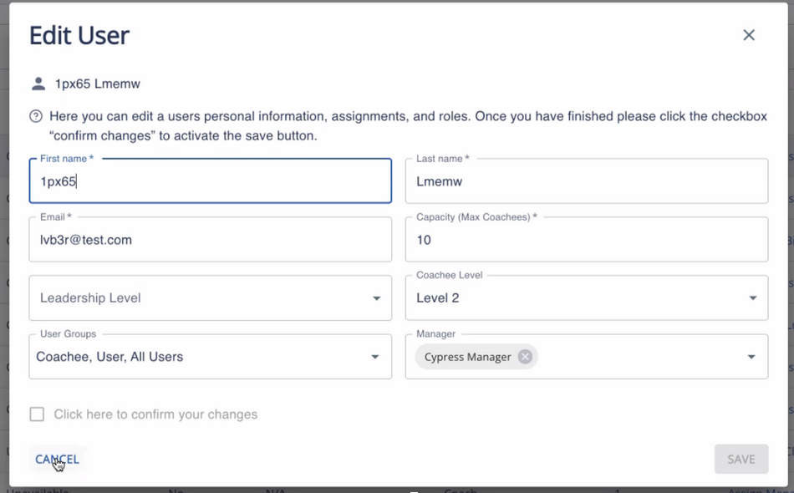Screen dimensions: 794x493
Task: Click the Level 2 value in Coachee Level
Action: pyautogui.click(x=438, y=298)
